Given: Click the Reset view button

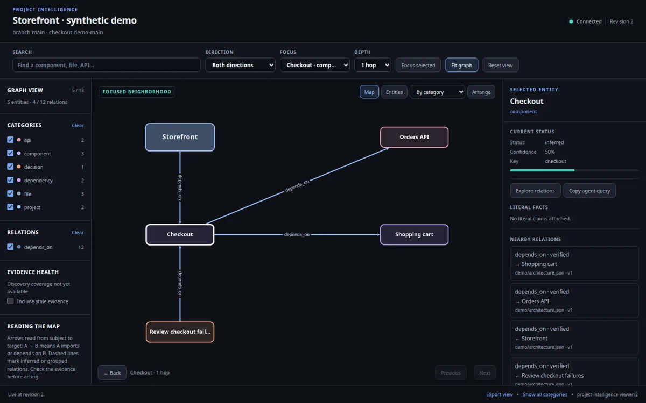Looking at the screenshot, I should pyautogui.click(x=501, y=65).
